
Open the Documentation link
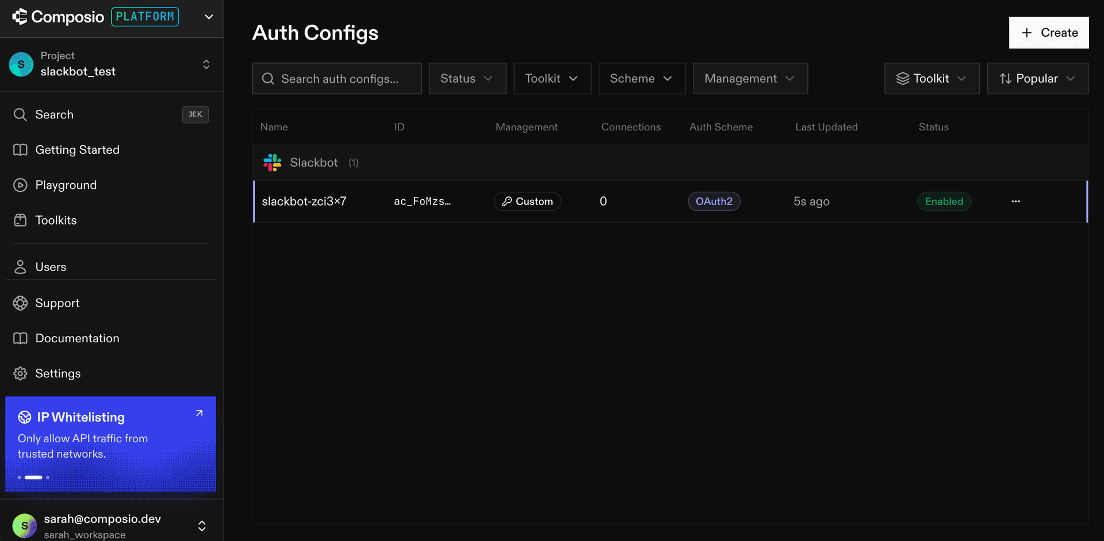(x=111, y=338)
